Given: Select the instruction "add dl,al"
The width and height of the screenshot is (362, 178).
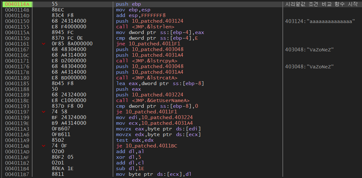Looking at the screenshot, I should point(130,152).
